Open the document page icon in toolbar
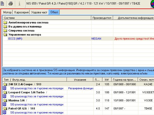This screenshot has height=115, width=154. click(2, 4)
